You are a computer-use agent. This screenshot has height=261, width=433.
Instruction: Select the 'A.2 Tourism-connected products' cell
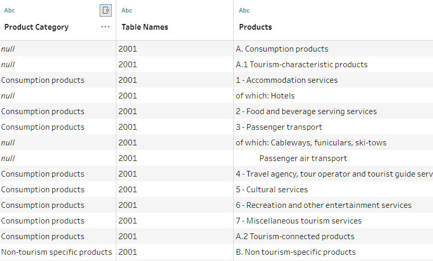tap(295, 237)
